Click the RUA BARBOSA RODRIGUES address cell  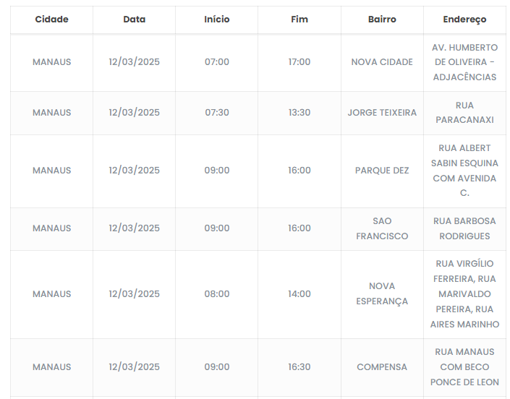(x=464, y=228)
